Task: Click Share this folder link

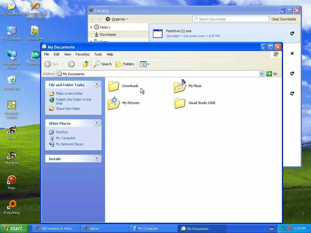Action: click(x=68, y=109)
